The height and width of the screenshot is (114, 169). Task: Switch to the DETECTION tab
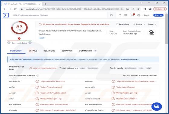pyautogui.click(x=16, y=51)
